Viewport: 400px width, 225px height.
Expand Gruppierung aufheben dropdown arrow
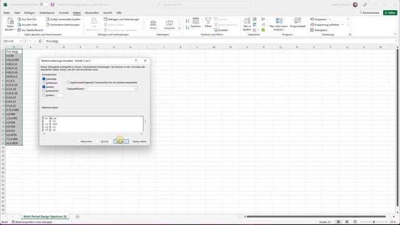[x=342, y=25]
